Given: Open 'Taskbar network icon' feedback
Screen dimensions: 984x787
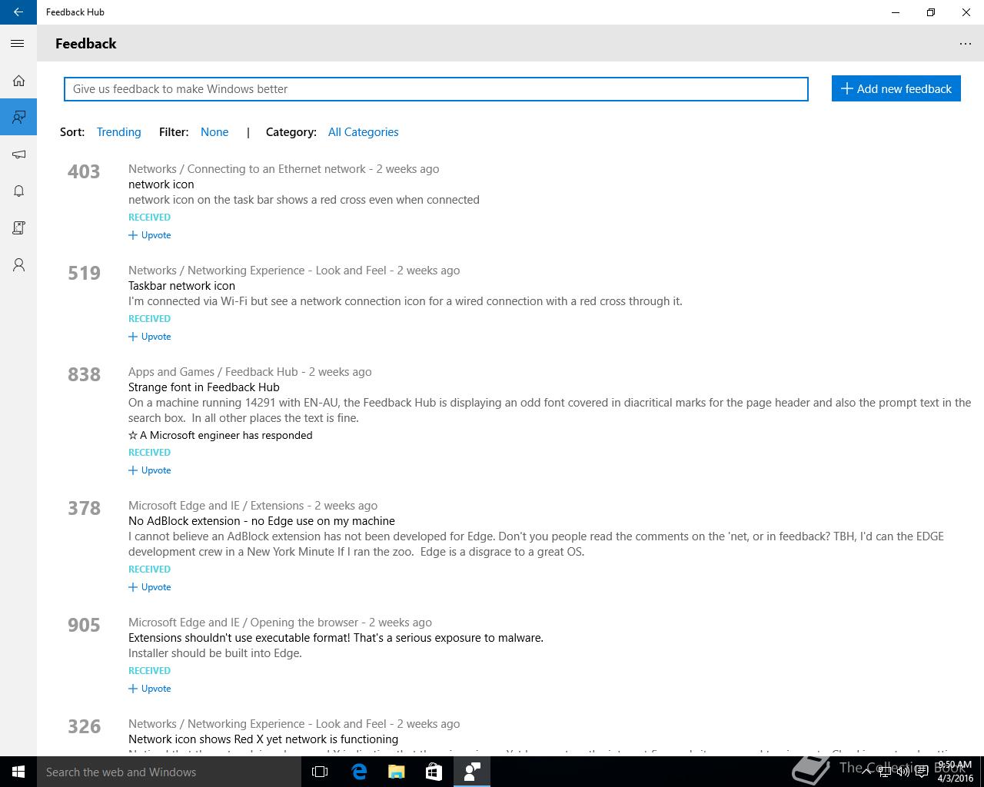Looking at the screenshot, I should pos(181,286).
